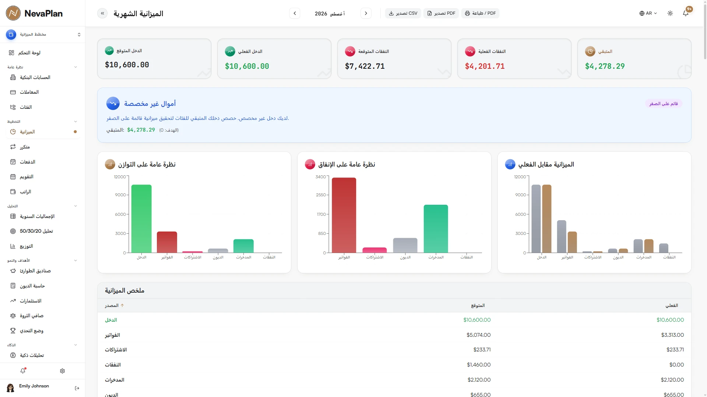Click the الاستثمارات trending icon
The width and height of the screenshot is (707, 397).
point(13,301)
